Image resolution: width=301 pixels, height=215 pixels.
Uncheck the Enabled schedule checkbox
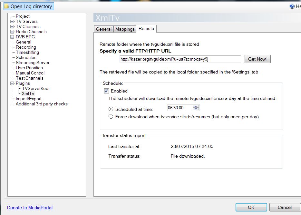tap(106, 91)
